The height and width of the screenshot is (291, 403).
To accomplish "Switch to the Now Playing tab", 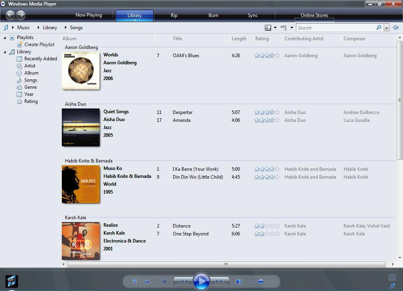I will 89,15.
